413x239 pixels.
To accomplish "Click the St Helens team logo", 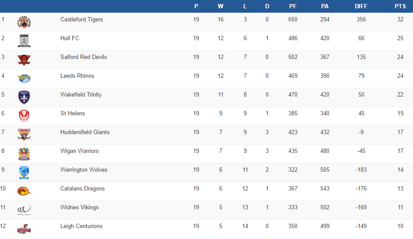I will click(24, 116).
